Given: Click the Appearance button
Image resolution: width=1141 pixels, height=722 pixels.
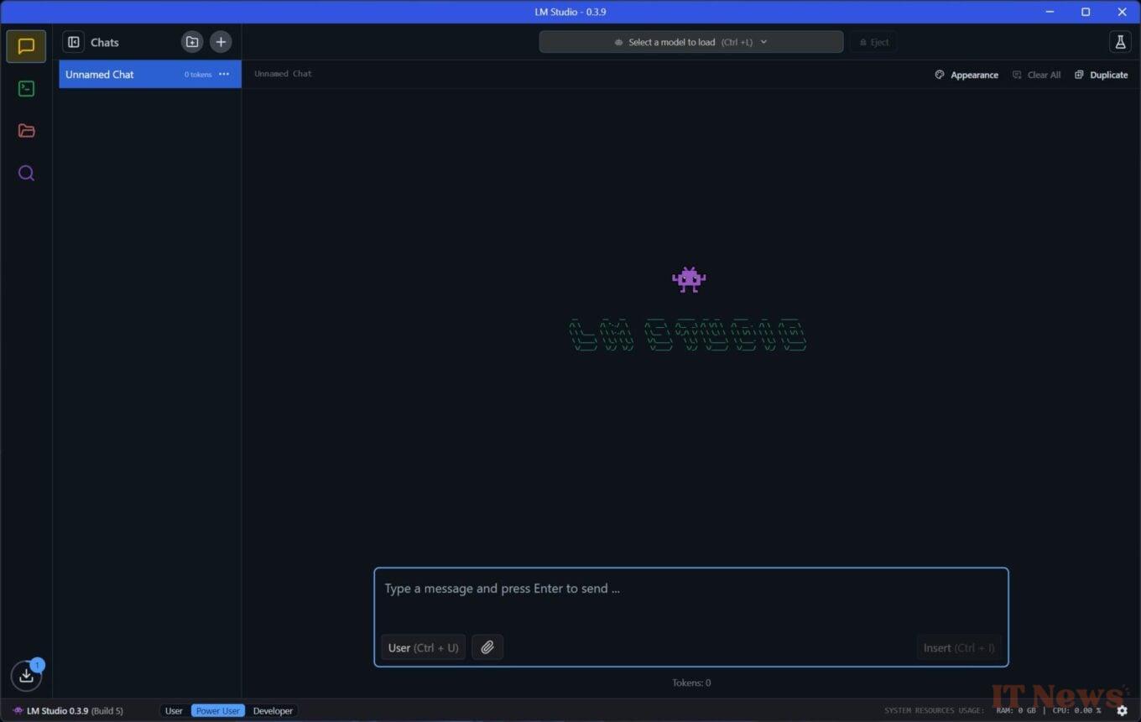Looking at the screenshot, I should [x=966, y=75].
